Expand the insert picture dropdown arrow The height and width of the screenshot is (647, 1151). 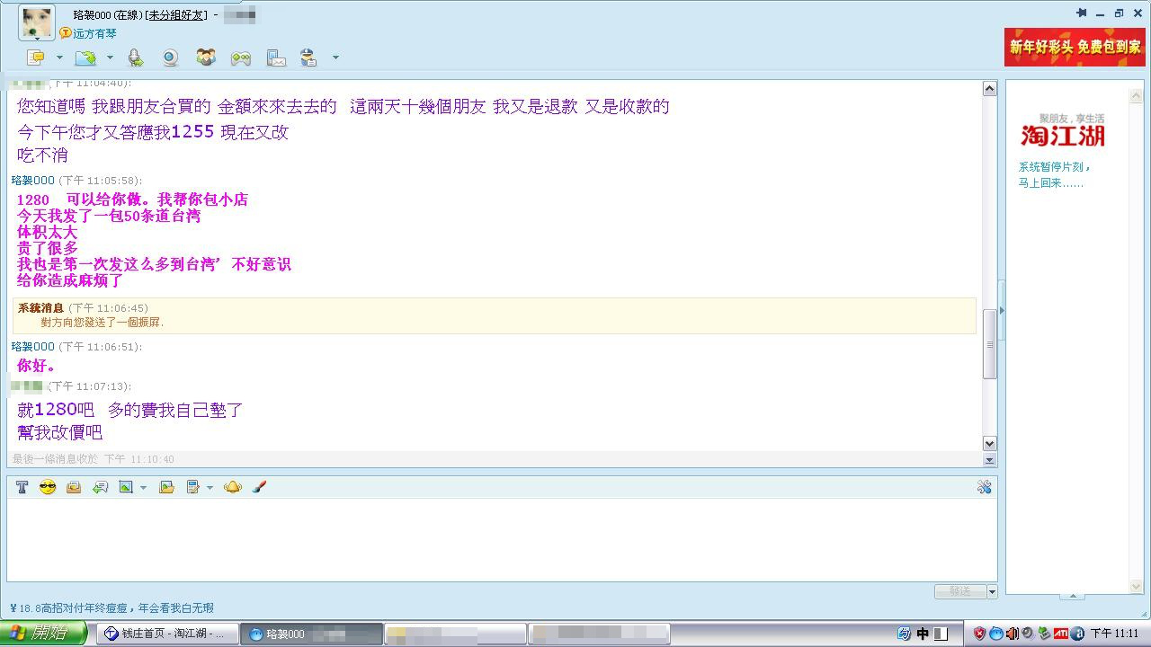click(143, 488)
